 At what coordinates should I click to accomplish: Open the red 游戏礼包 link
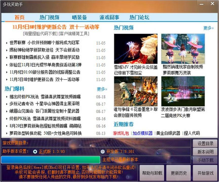tap(121, 133)
